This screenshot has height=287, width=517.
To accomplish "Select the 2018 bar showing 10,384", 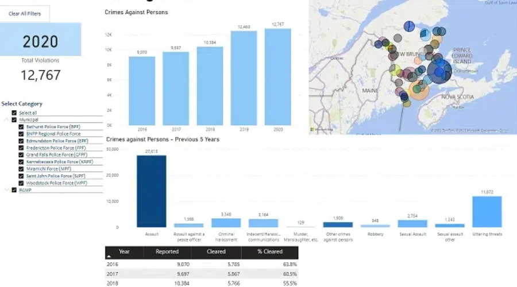I will click(210, 86).
